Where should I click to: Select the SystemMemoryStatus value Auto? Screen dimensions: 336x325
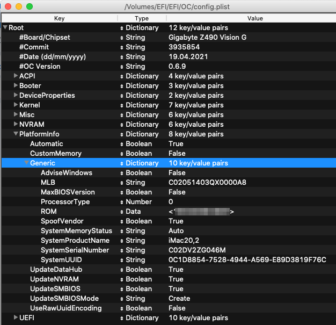click(x=176, y=231)
